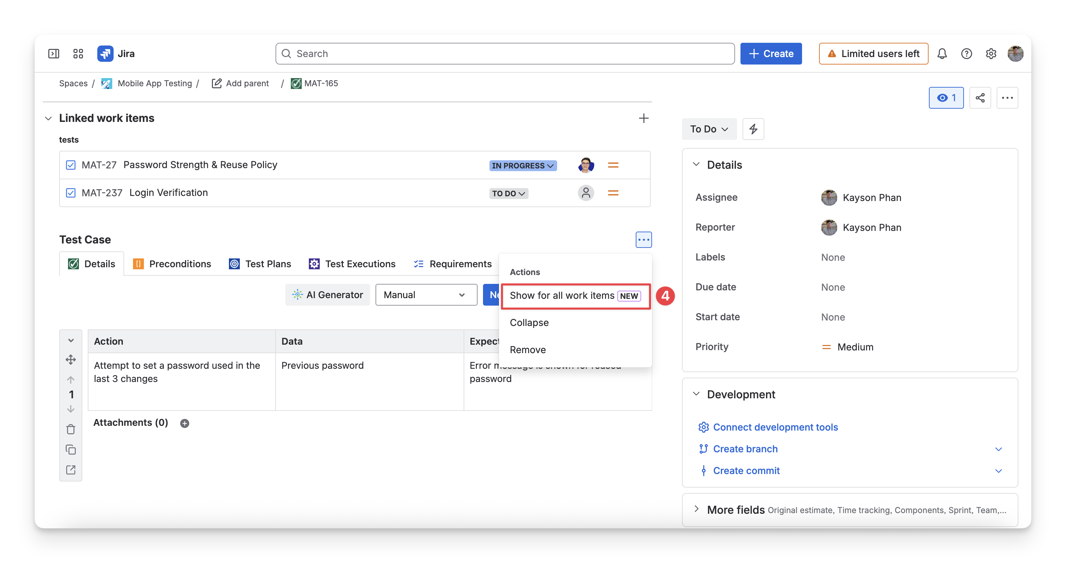This screenshot has height=563, width=1066.
Task: Select Show for all work items
Action: click(x=575, y=296)
